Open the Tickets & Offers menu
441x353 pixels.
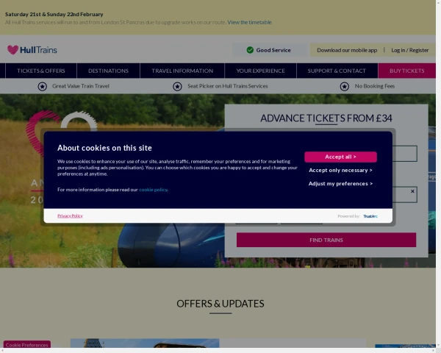tap(41, 71)
